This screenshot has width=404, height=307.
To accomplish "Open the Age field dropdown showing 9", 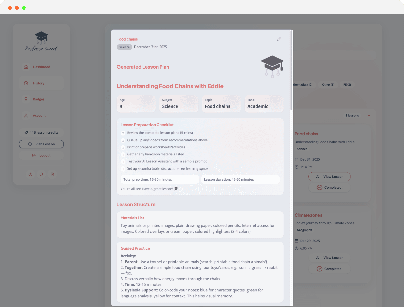I will [x=136, y=104].
